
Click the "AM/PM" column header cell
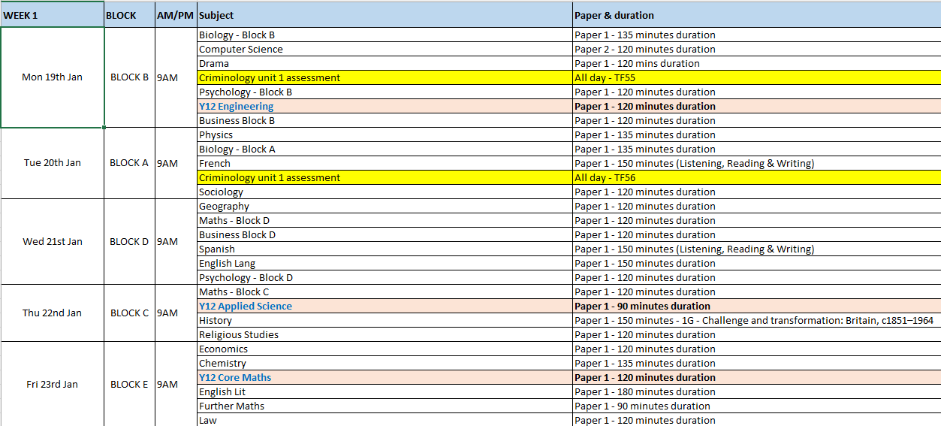pos(175,15)
